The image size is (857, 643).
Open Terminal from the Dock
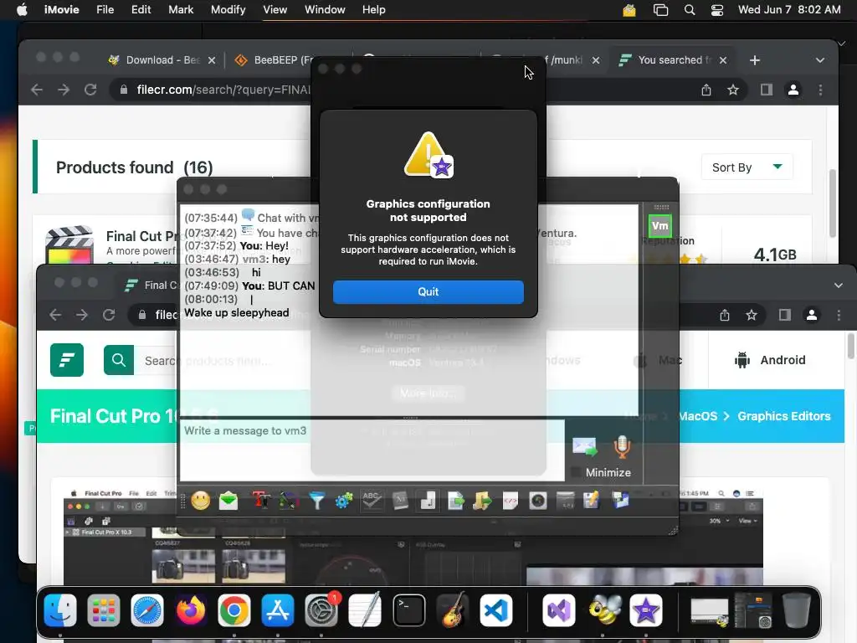408,610
